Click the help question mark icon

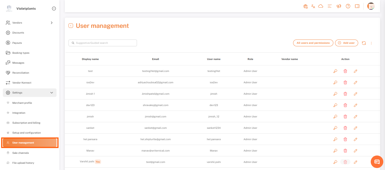click(348, 6)
